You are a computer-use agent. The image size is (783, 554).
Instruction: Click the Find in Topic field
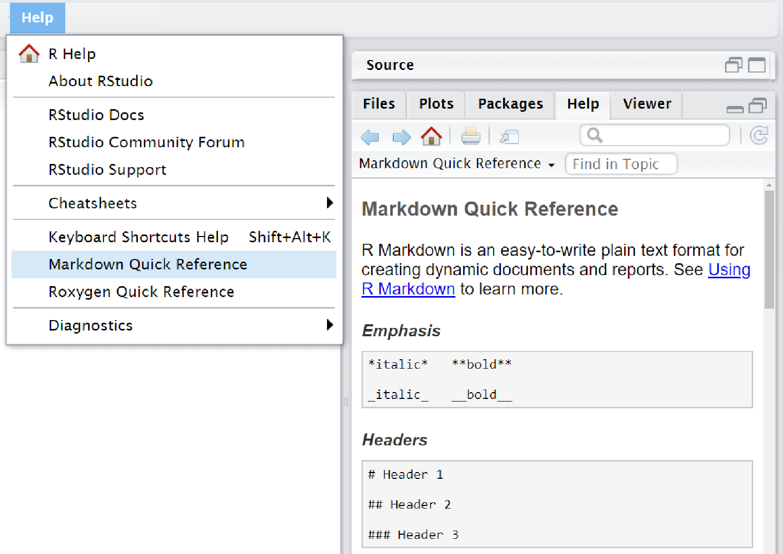click(x=621, y=164)
